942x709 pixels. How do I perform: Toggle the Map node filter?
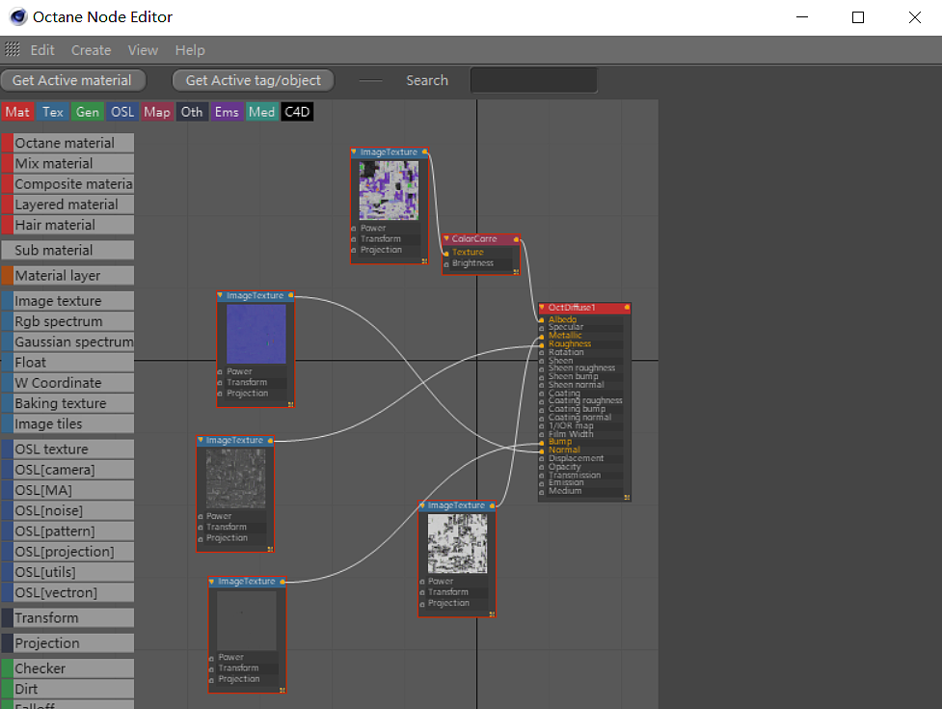157,112
